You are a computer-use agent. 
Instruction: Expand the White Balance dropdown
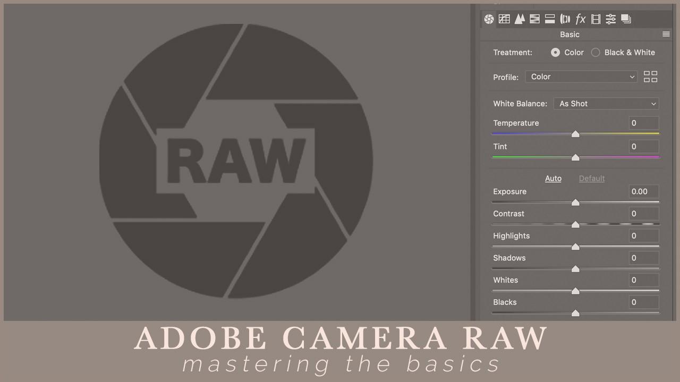click(606, 104)
